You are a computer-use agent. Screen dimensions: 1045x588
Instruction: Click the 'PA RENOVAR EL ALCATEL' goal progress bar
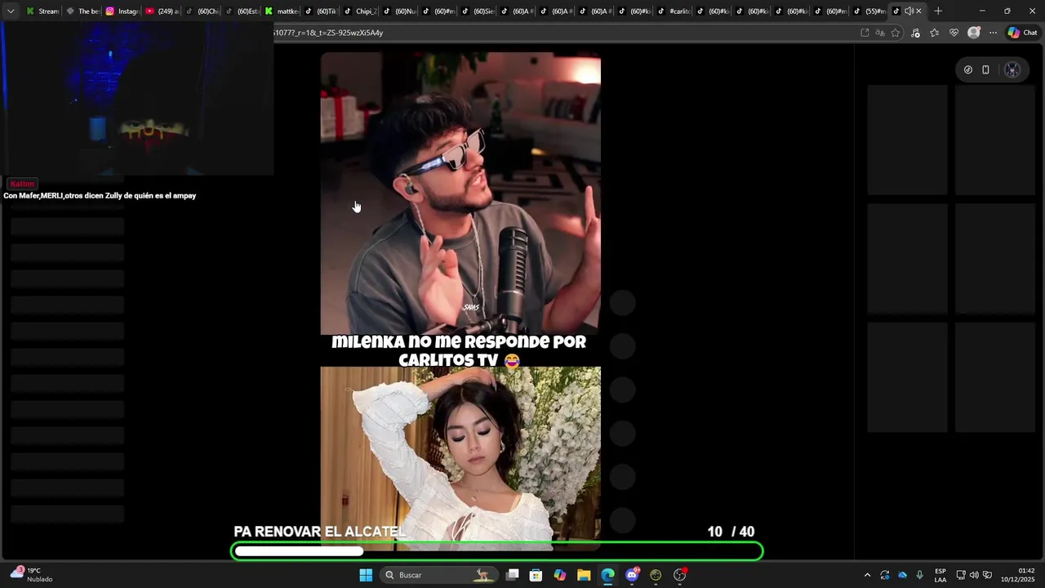point(497,551)
